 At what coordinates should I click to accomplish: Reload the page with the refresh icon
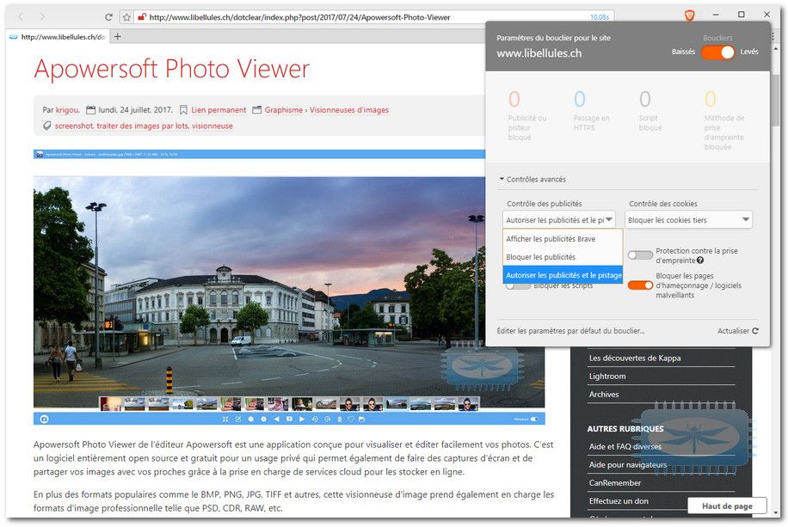pyautogui.click(x=108, y=17)
